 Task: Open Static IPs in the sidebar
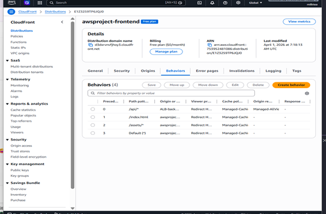(18, 48)
